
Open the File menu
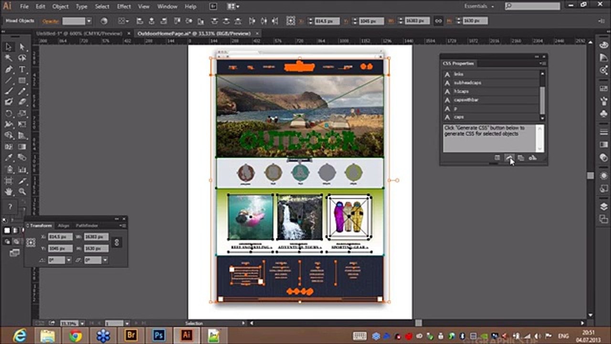(24, 7)
